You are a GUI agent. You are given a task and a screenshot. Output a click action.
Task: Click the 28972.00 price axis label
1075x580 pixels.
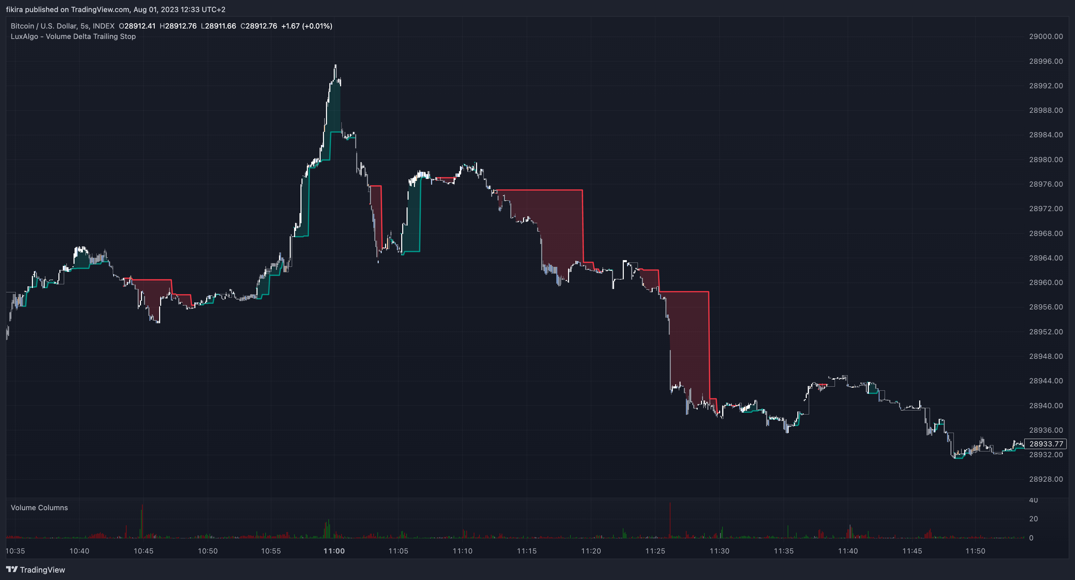click(1046, 209)
